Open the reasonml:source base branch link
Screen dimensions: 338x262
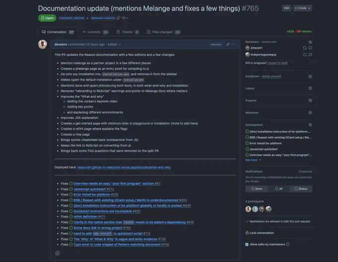click(x=72, y=18)
